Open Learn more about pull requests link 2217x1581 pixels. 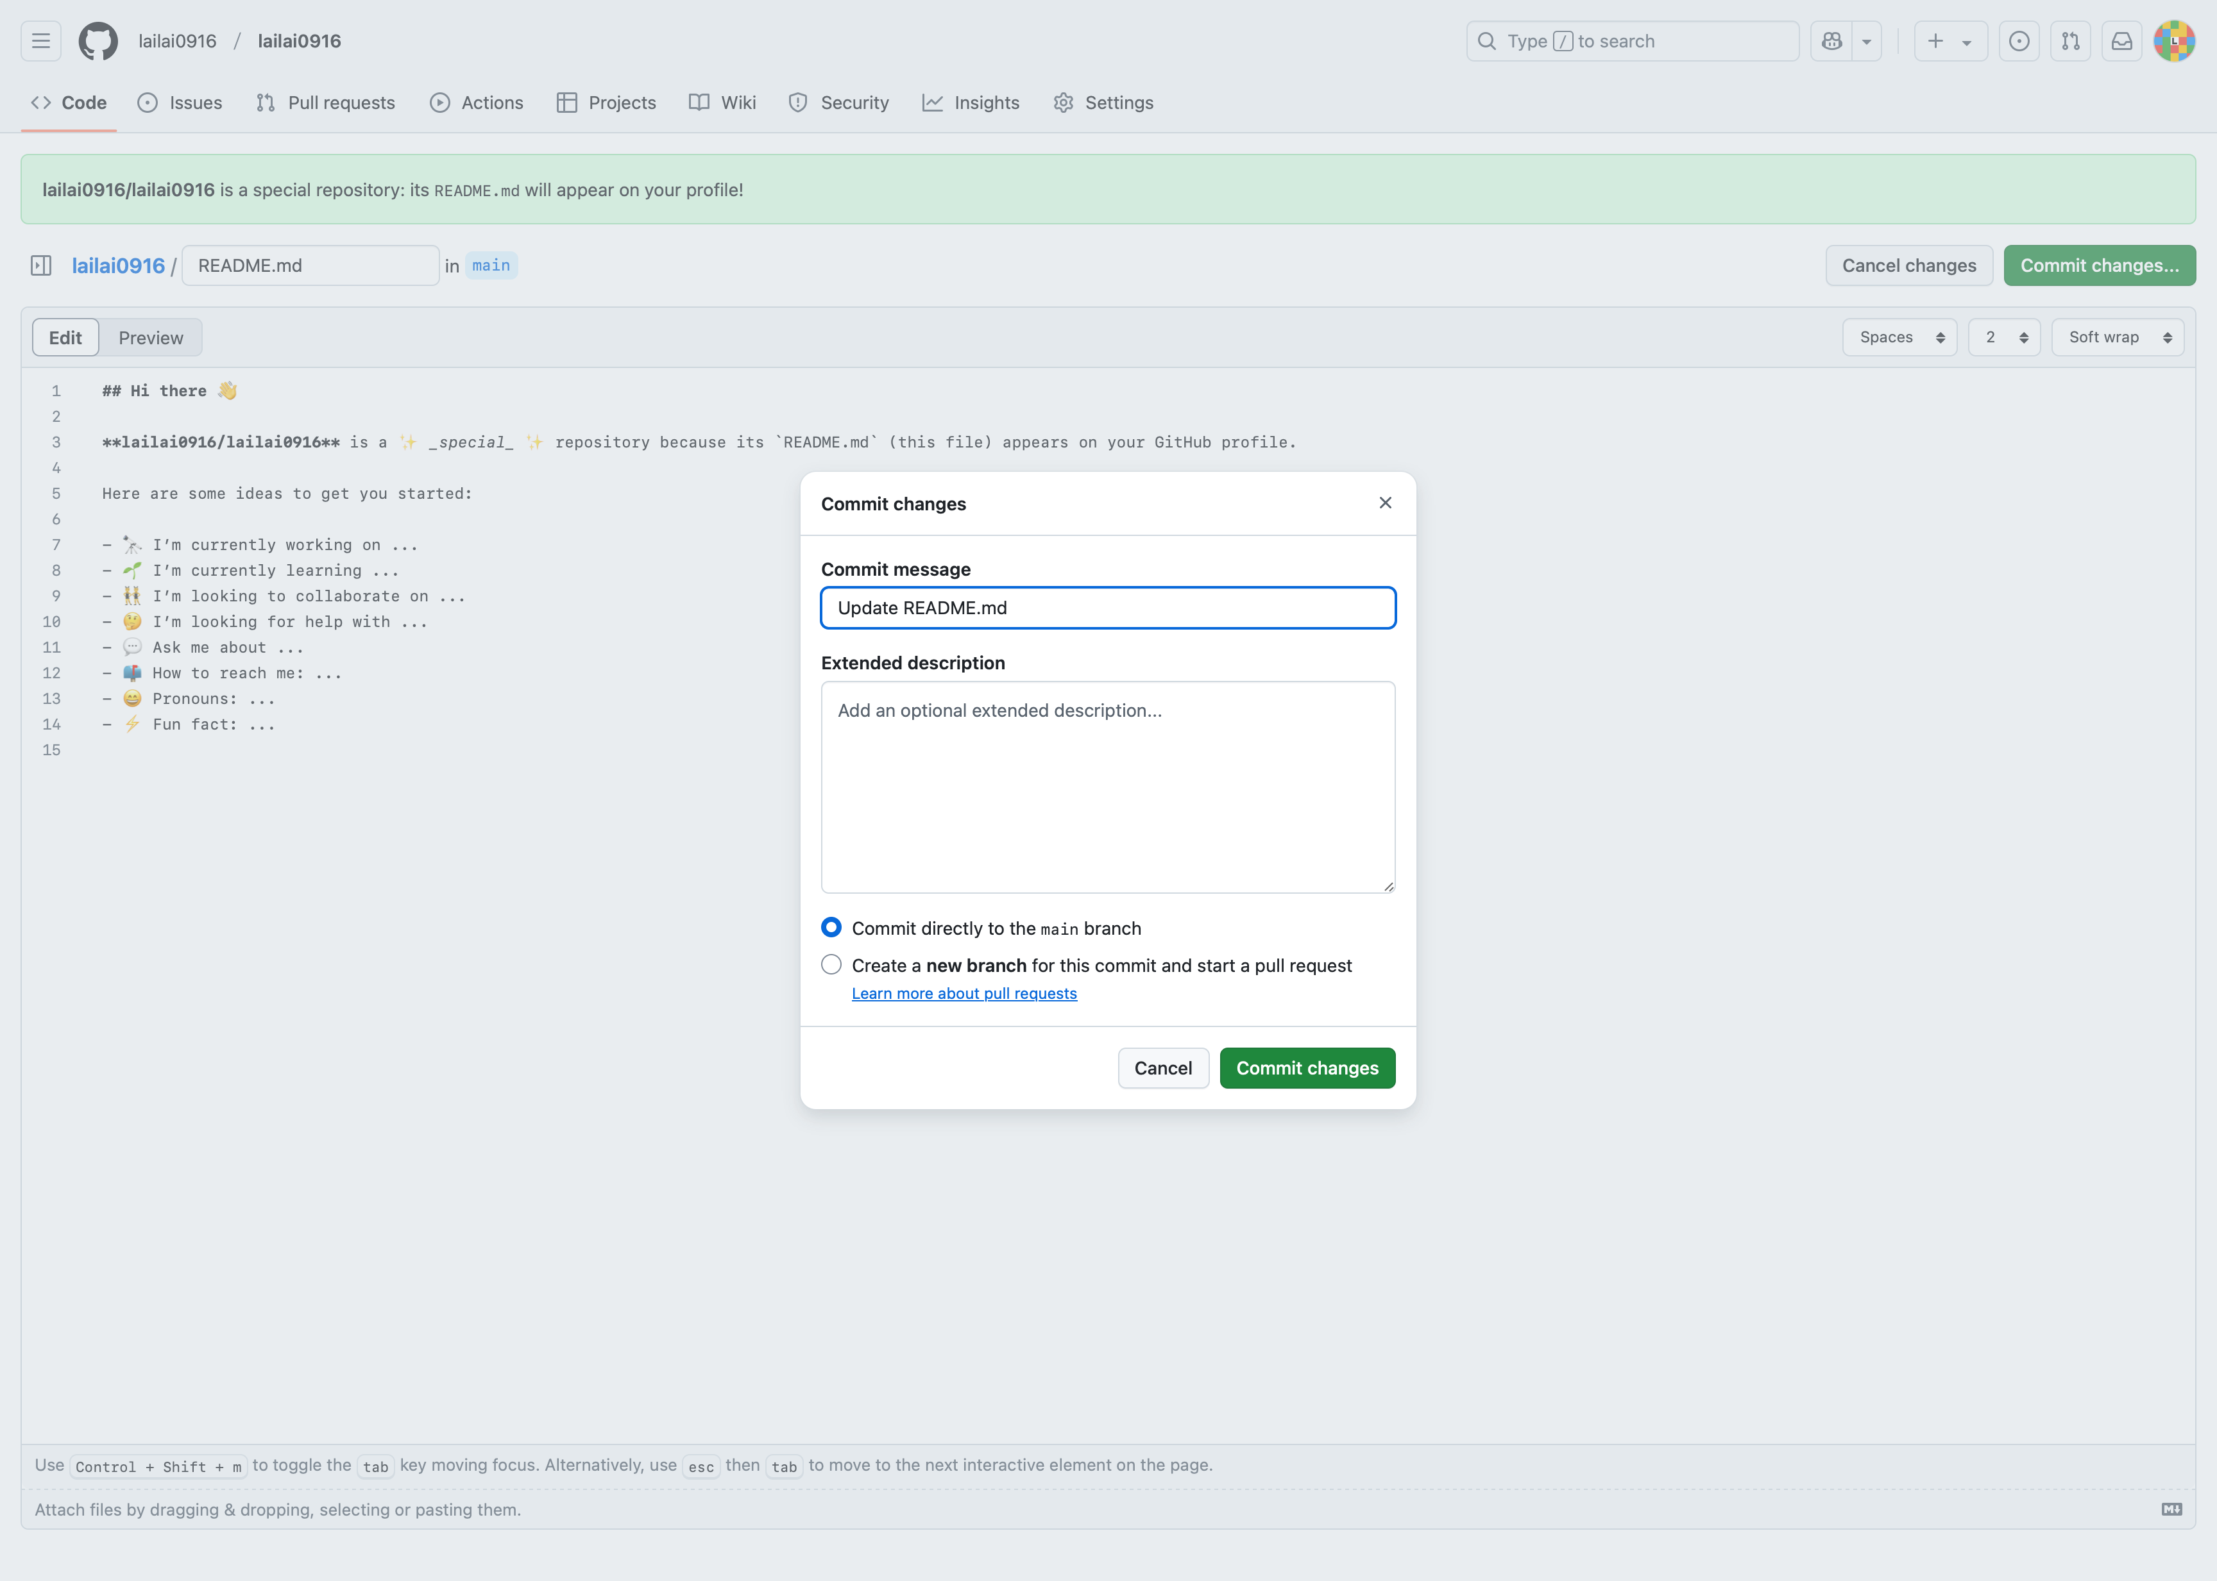point(964,993)
